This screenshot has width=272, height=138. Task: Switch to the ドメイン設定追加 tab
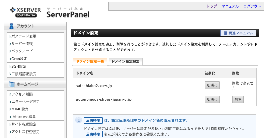125,61
